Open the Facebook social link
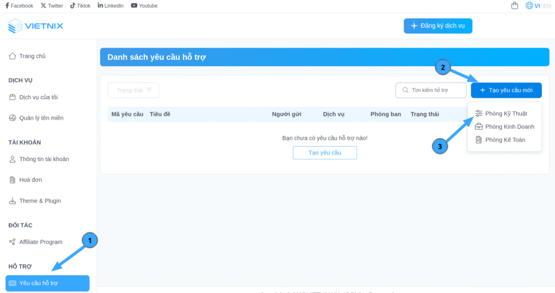 (19, 6)
